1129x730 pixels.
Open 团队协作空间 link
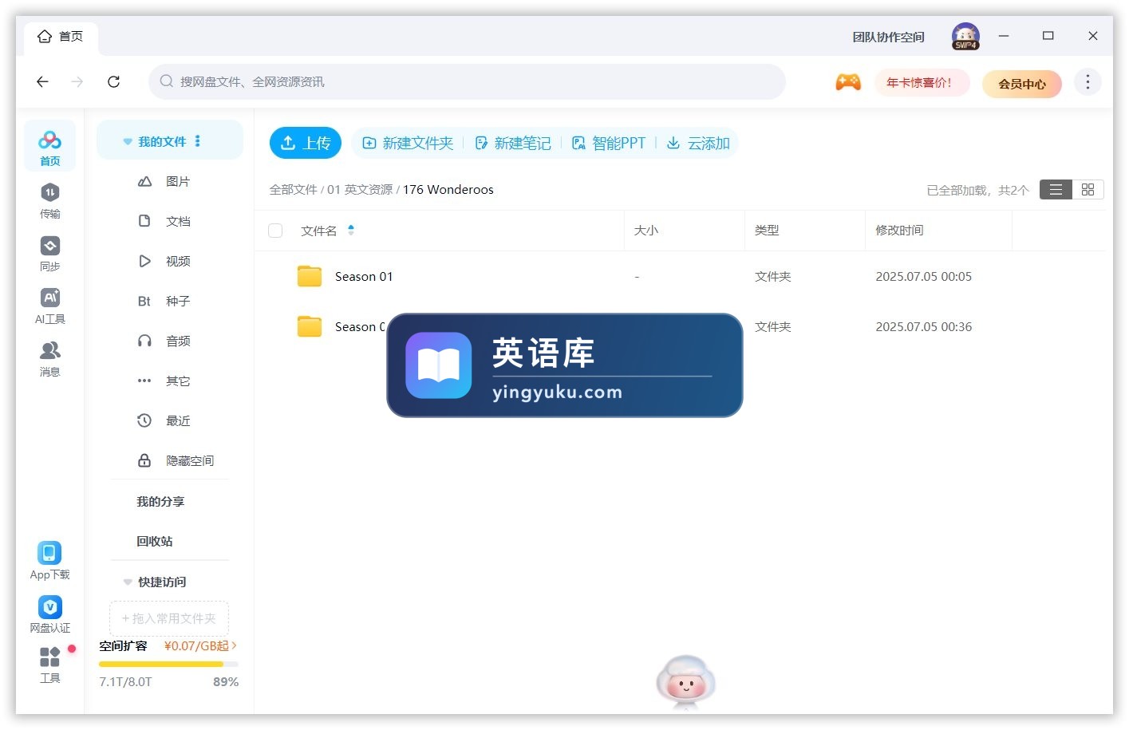pos(888,37)
